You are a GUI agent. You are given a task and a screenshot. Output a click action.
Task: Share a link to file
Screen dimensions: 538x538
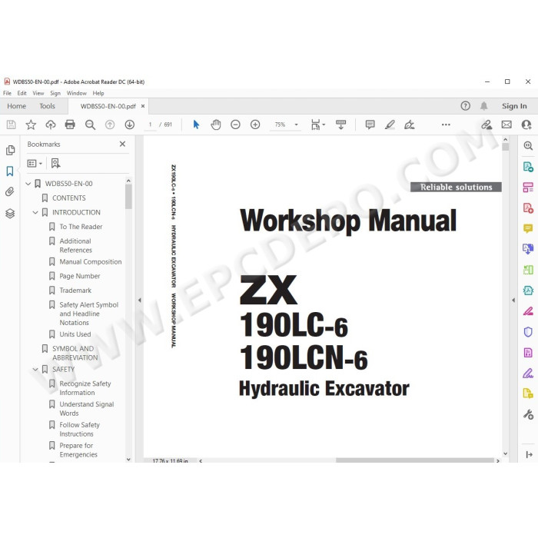[x=487, y=125]
